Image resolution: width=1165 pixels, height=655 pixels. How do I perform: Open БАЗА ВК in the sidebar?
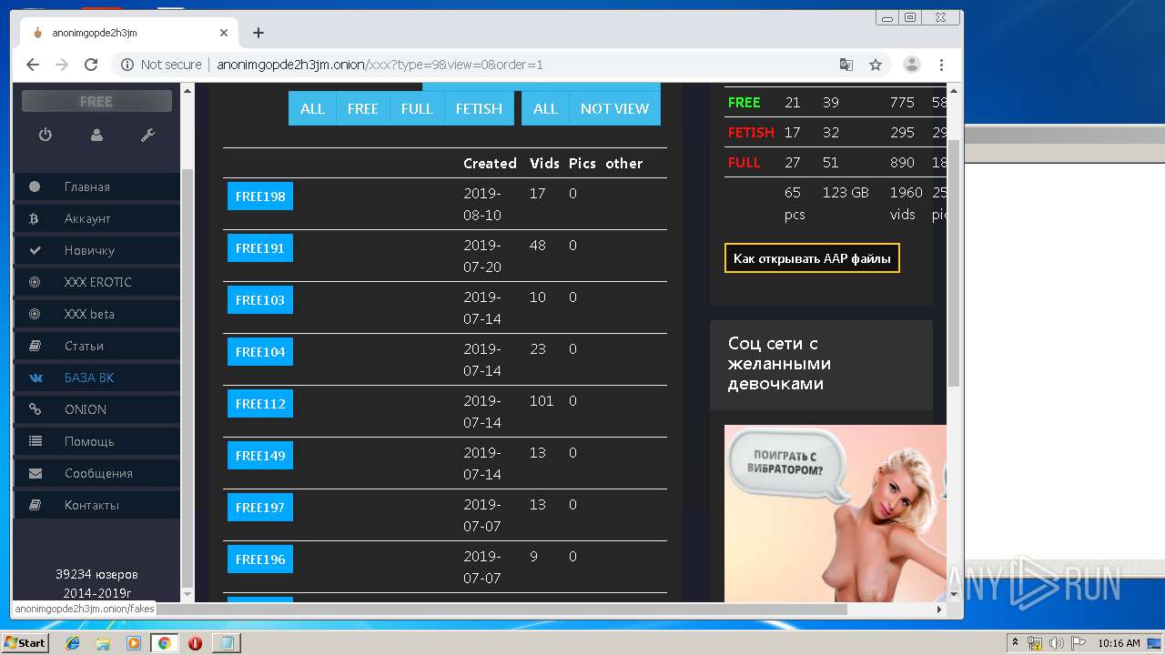coord(96,378)
